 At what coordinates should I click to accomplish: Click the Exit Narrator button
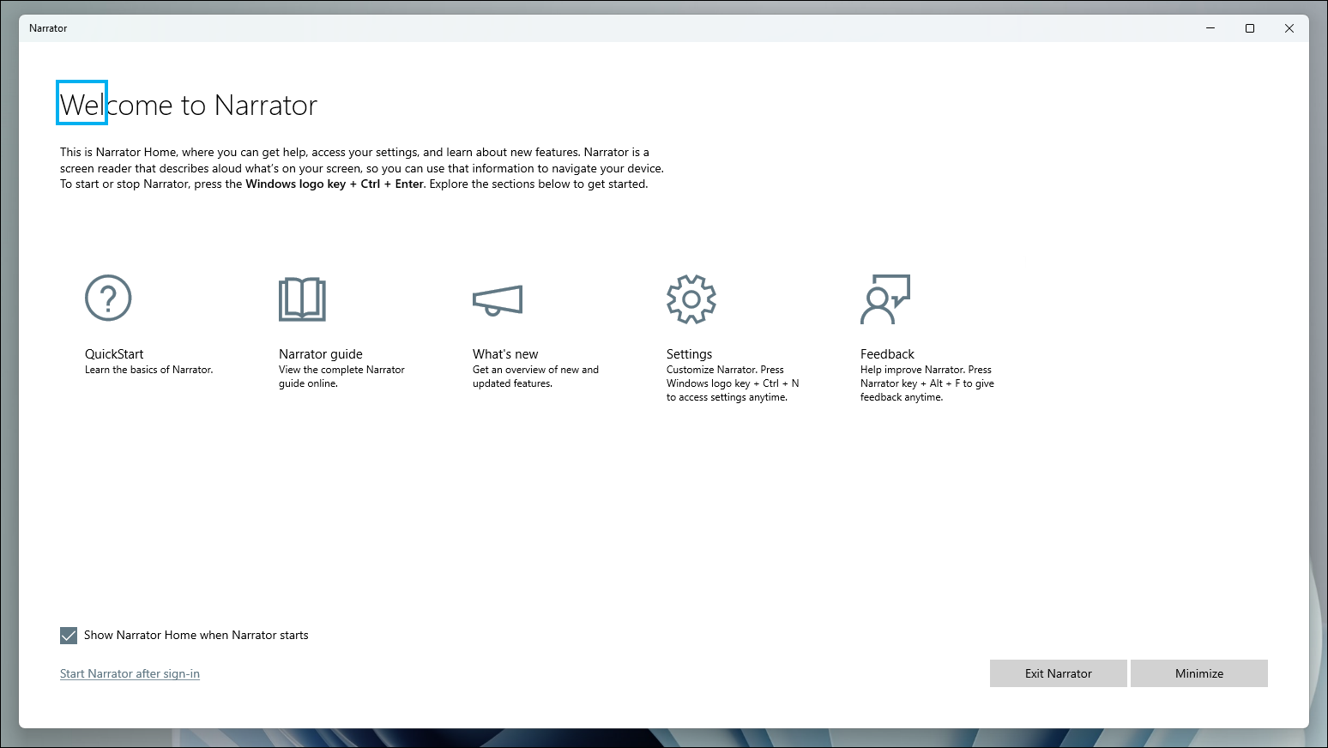(1058, 673)
